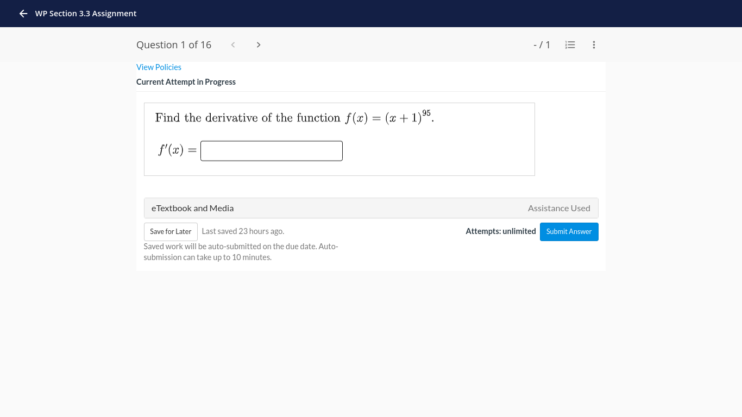Click the "Attempts: unlimited" text
Viewport: 742px width, 417px height.
(500, 231)
